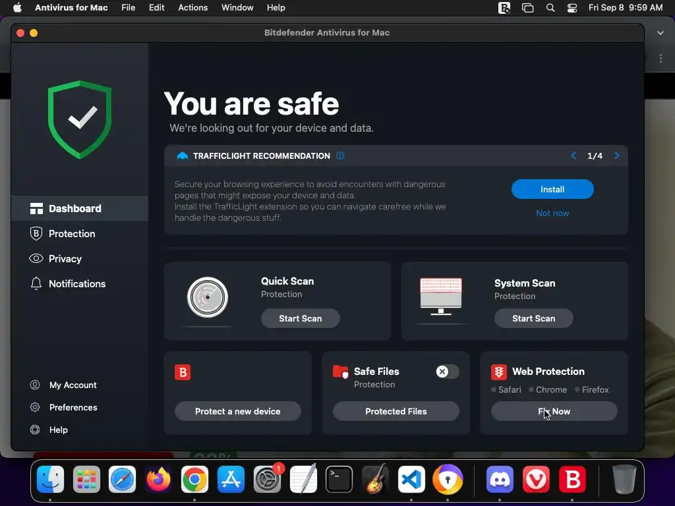675x506 pixels.
Task: Open Visual Studio Code from the Dock
Action: pyautogui.click(x=411, y=479)
